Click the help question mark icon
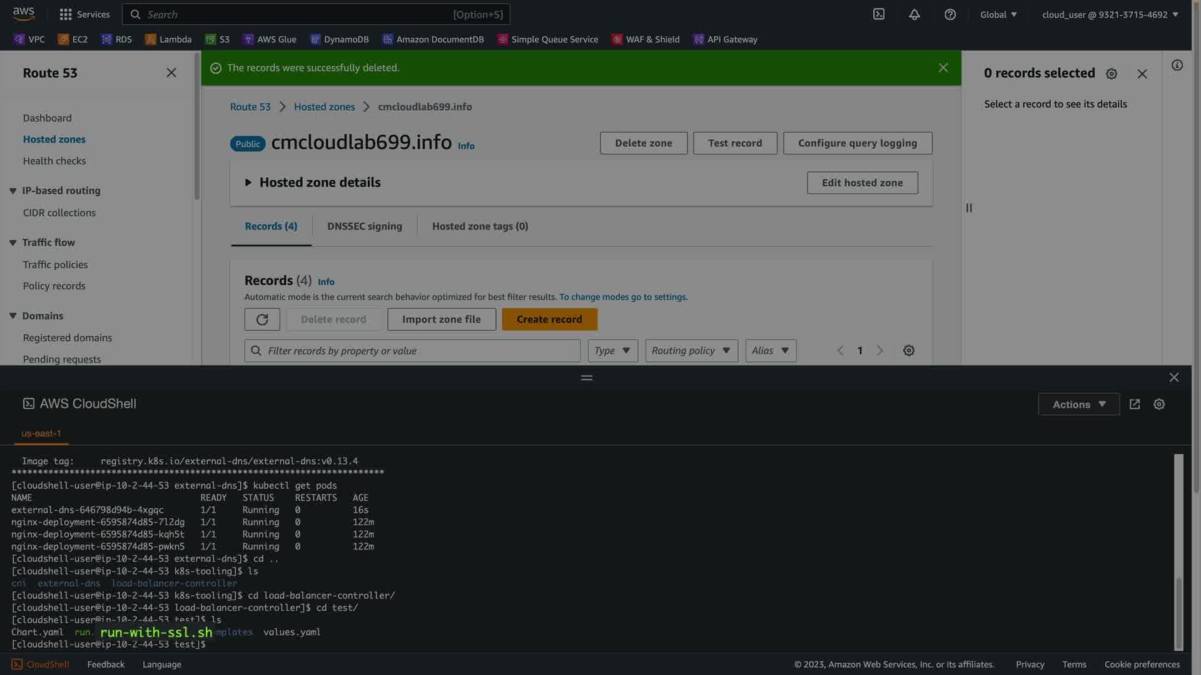 coord(950,14)
